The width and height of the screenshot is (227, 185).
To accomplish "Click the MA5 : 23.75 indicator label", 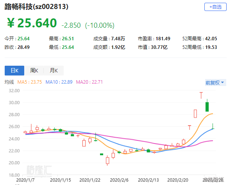I will (x=30, y=82).
